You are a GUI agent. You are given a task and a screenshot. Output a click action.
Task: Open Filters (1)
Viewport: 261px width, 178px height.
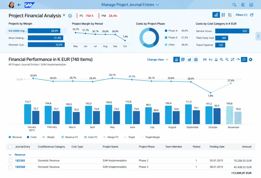click(241, 15)
